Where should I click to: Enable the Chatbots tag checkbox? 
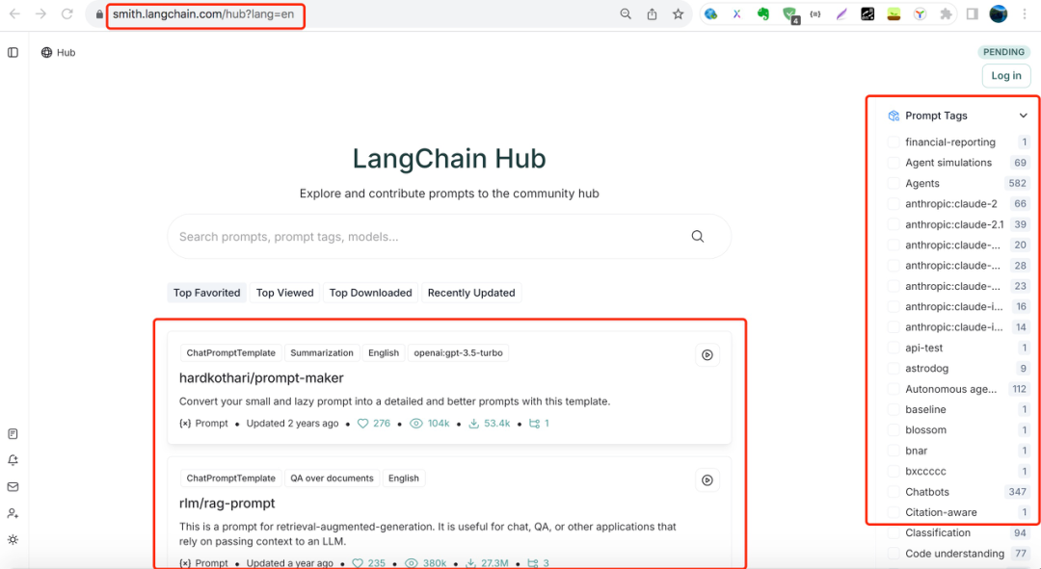892,491
